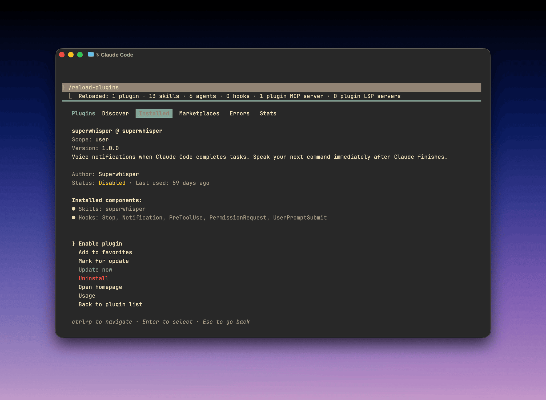546x400 pixels.
Task: Click the Installed components heading
Action: [107, 200]
